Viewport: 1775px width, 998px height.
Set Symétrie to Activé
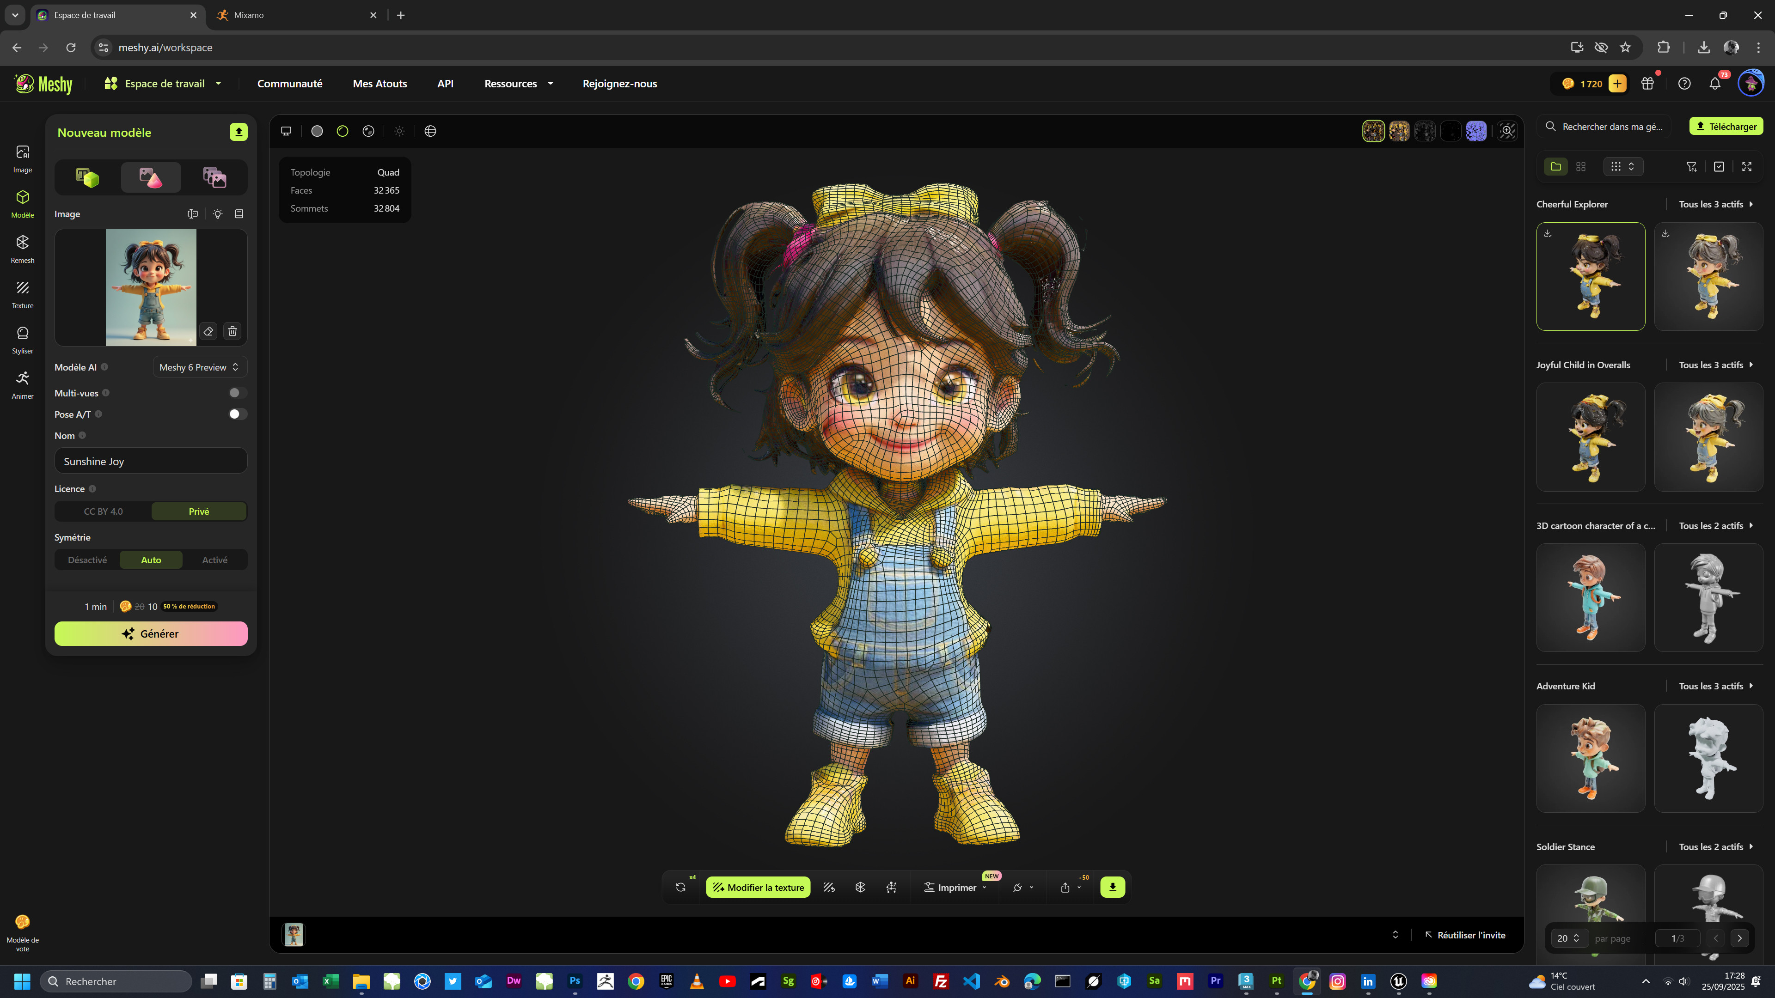tap(214, 560)
